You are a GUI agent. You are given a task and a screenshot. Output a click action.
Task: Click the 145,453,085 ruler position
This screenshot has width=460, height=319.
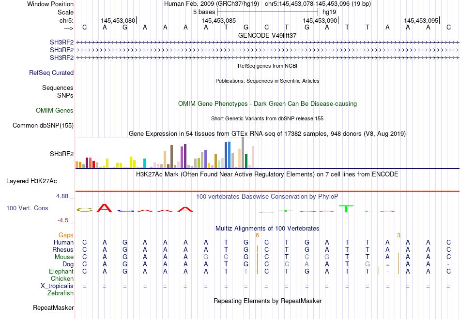[x=219, y=20]
